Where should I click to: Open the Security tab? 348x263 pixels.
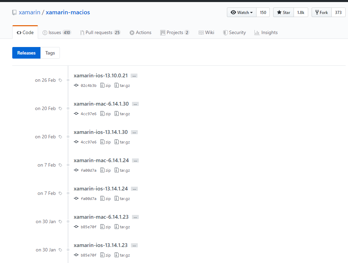[234, 32]
